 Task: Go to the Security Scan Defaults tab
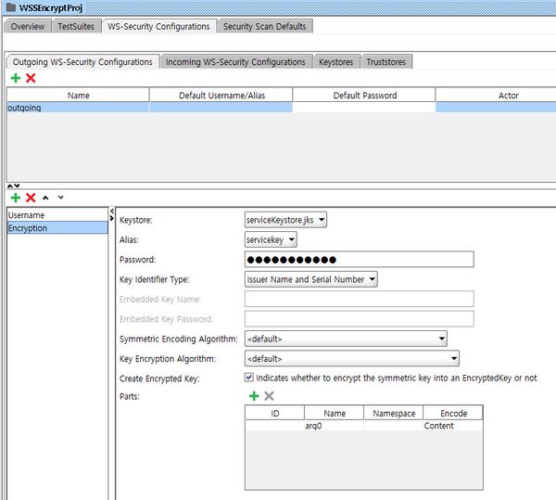(264, 26)
